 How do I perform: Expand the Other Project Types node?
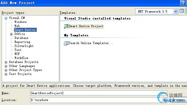tap(6, 70)
